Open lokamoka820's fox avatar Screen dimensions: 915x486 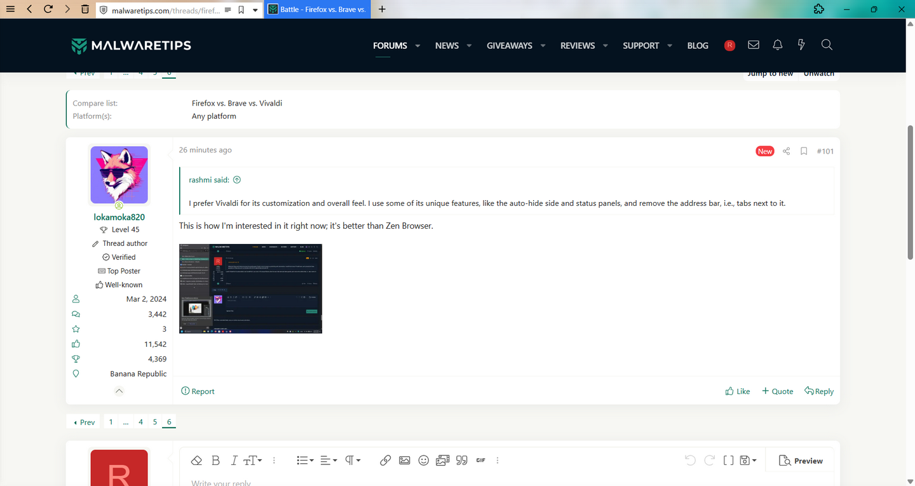pyautogui.click(x=119, y=175)
